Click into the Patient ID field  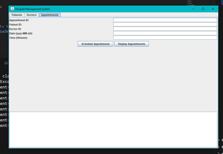165,24
